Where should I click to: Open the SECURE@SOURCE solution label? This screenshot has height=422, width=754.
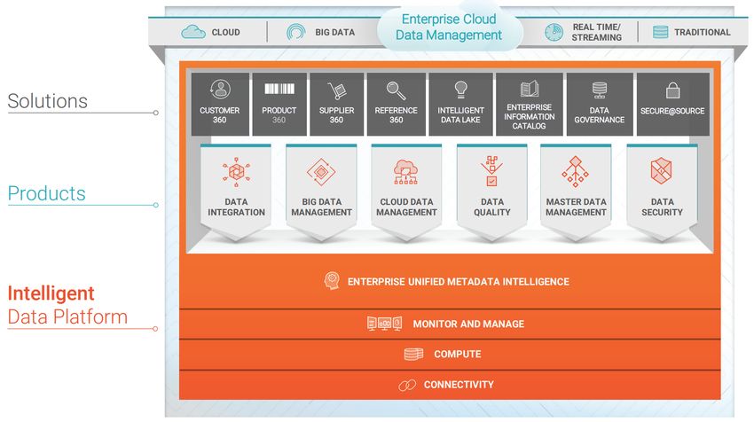[x=672, y=111]
